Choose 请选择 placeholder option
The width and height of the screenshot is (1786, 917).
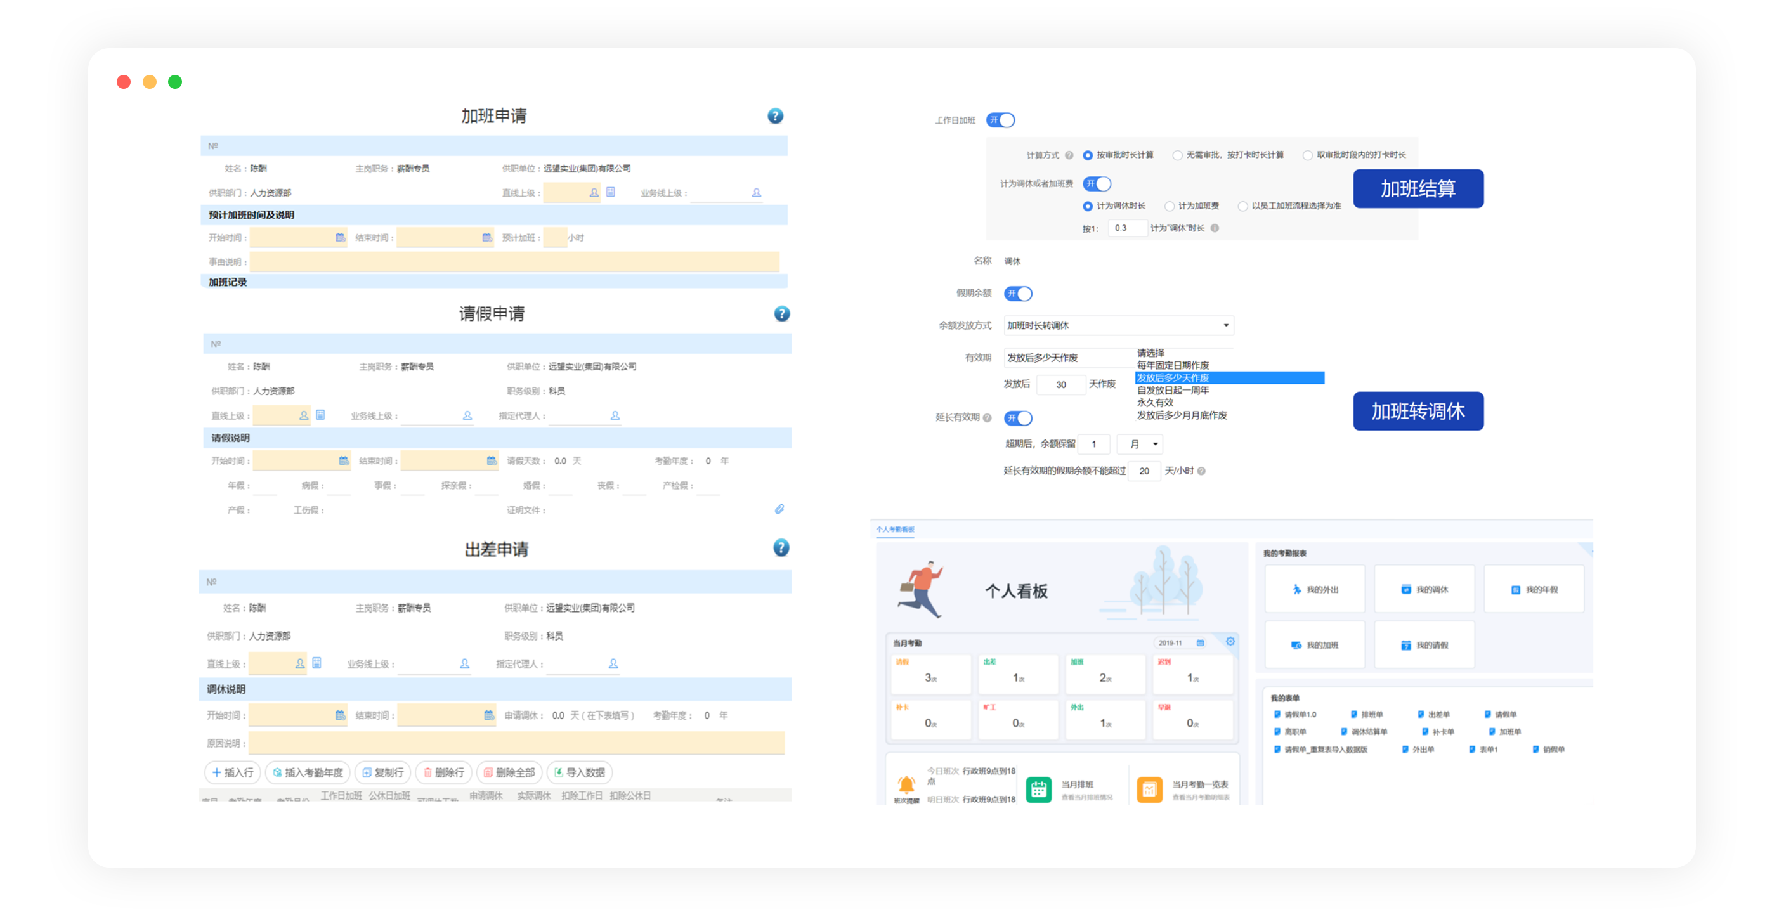1150,353
